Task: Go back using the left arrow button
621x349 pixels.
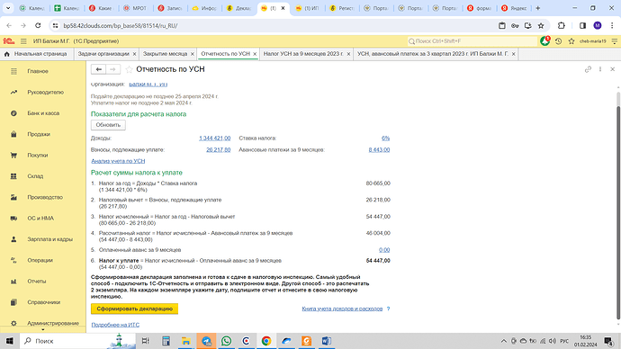Action: (x=99, y=69)
